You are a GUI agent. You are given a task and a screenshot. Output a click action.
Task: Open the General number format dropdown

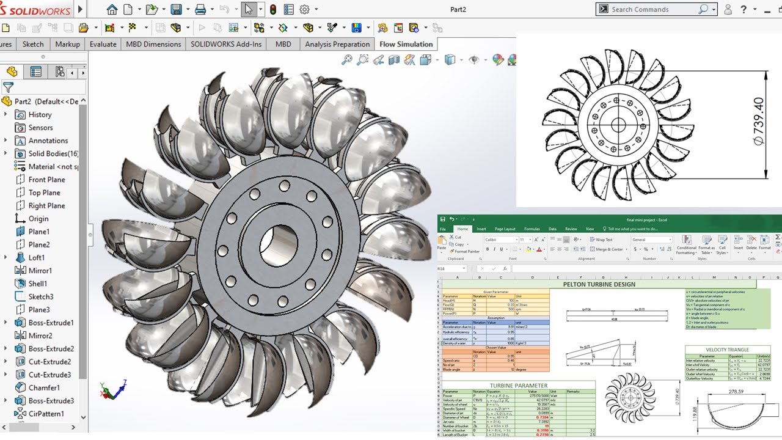670,240
